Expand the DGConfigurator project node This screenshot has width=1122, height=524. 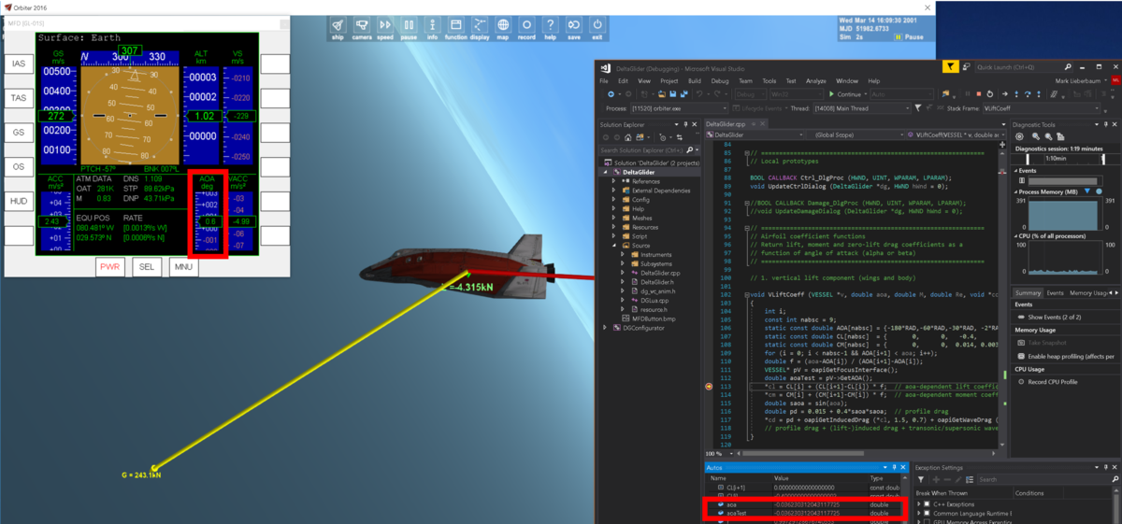pos(605,328)
